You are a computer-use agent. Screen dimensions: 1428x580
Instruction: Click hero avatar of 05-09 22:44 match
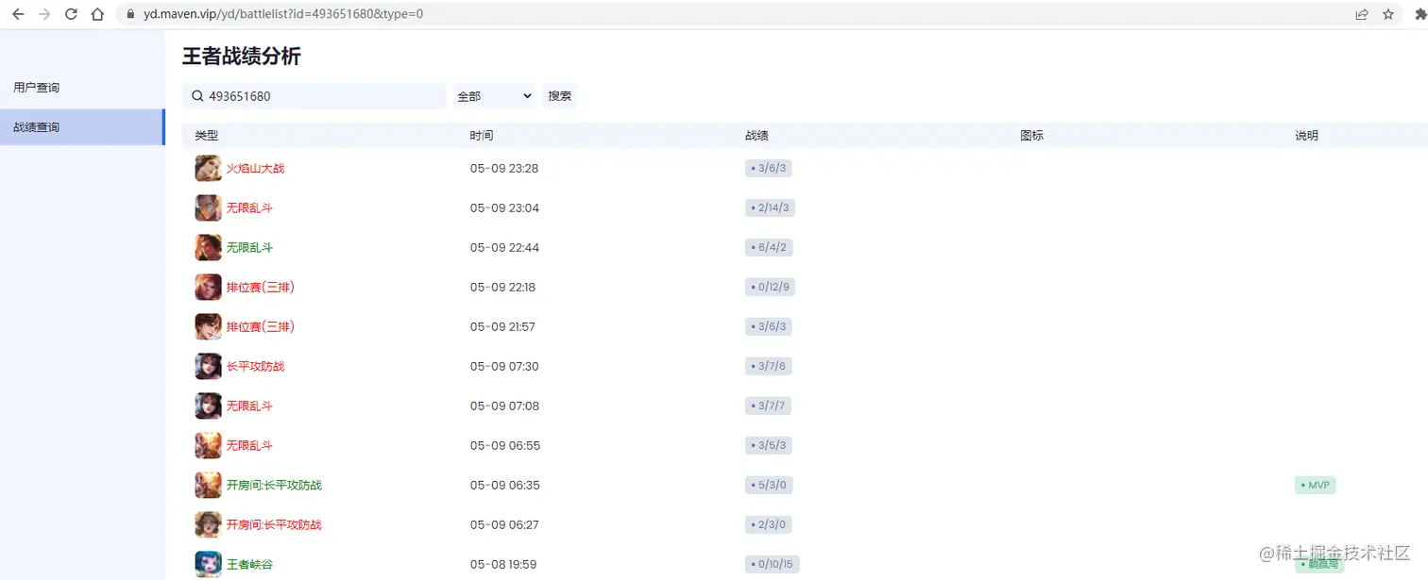(208, 247)
